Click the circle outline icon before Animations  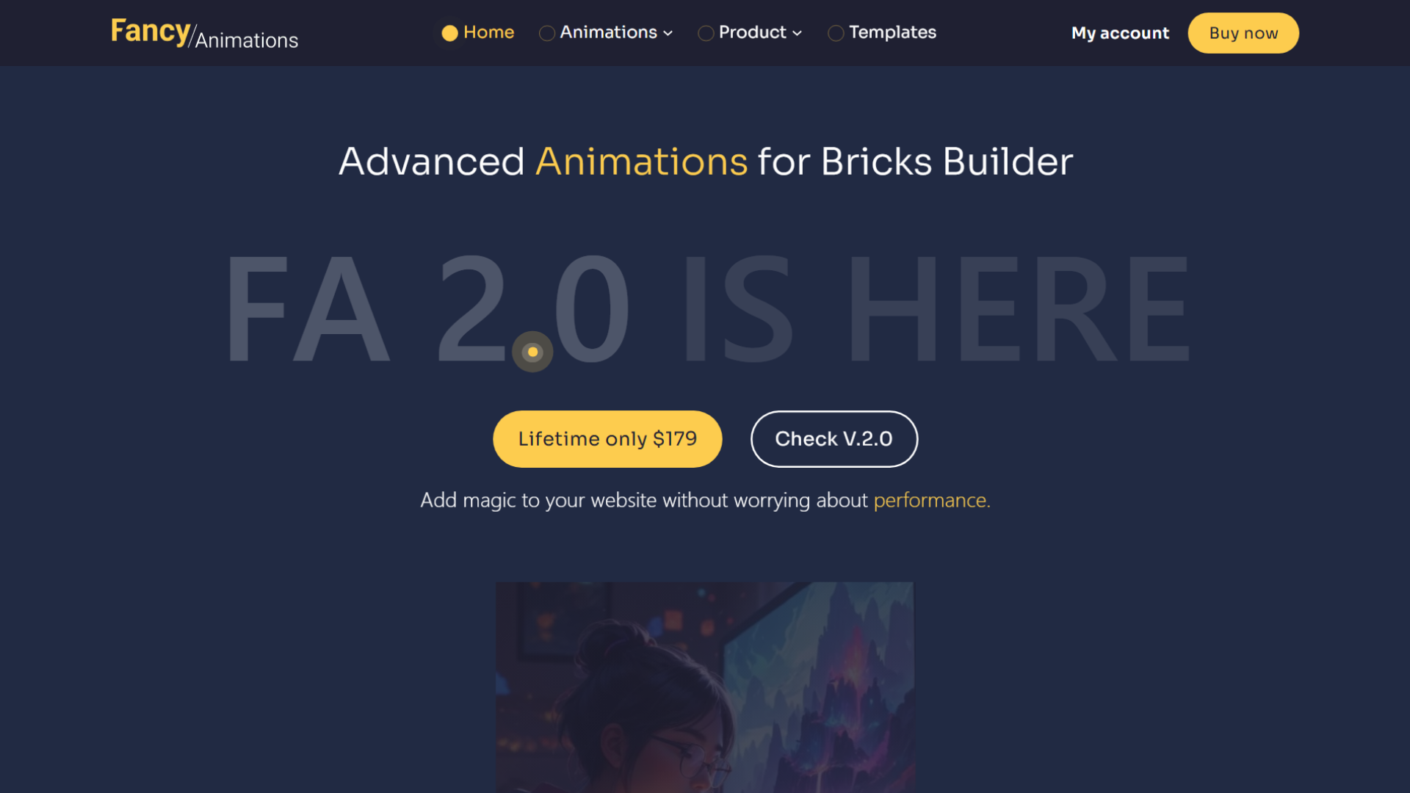tap(546, 33)
